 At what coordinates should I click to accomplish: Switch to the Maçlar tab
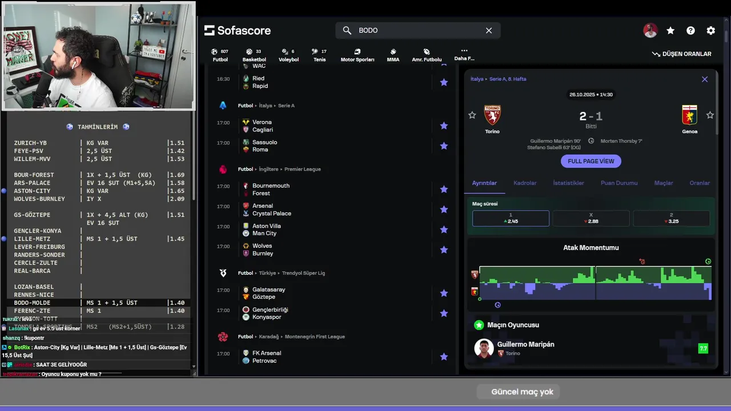tap(664, 183)
